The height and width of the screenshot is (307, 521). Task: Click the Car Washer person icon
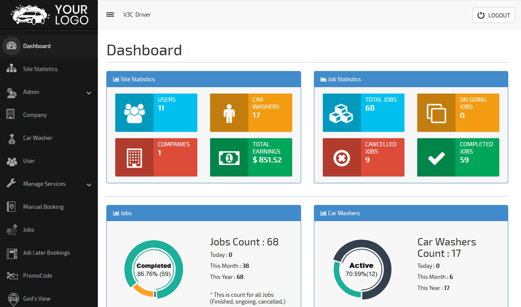tap(11, 139)
